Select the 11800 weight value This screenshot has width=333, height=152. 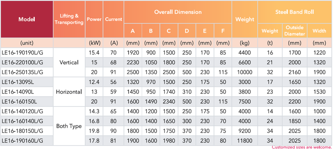point(245,140)
